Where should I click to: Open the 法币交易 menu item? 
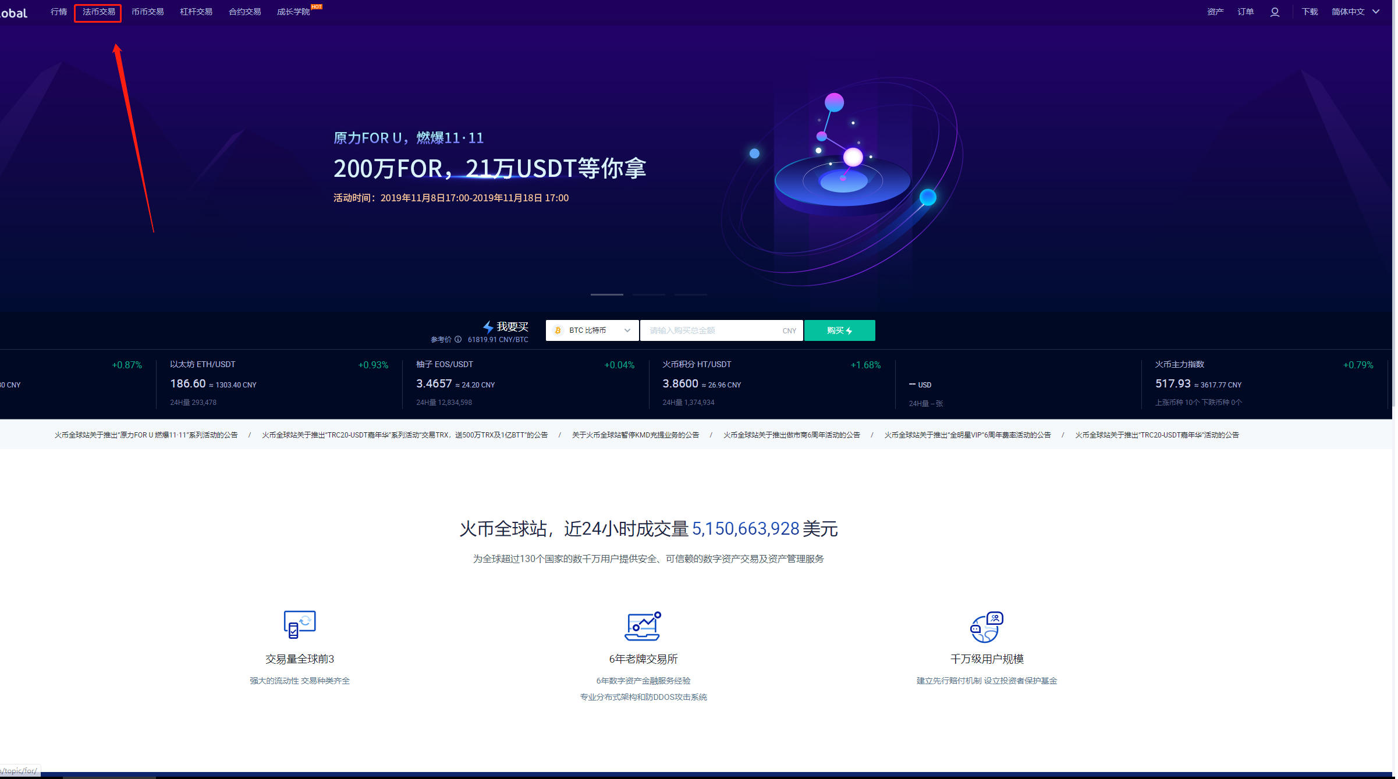98,12
